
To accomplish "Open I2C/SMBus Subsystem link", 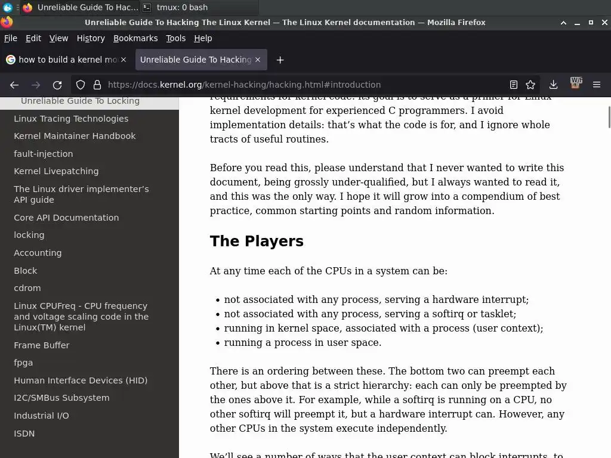I will coord(61,398).
